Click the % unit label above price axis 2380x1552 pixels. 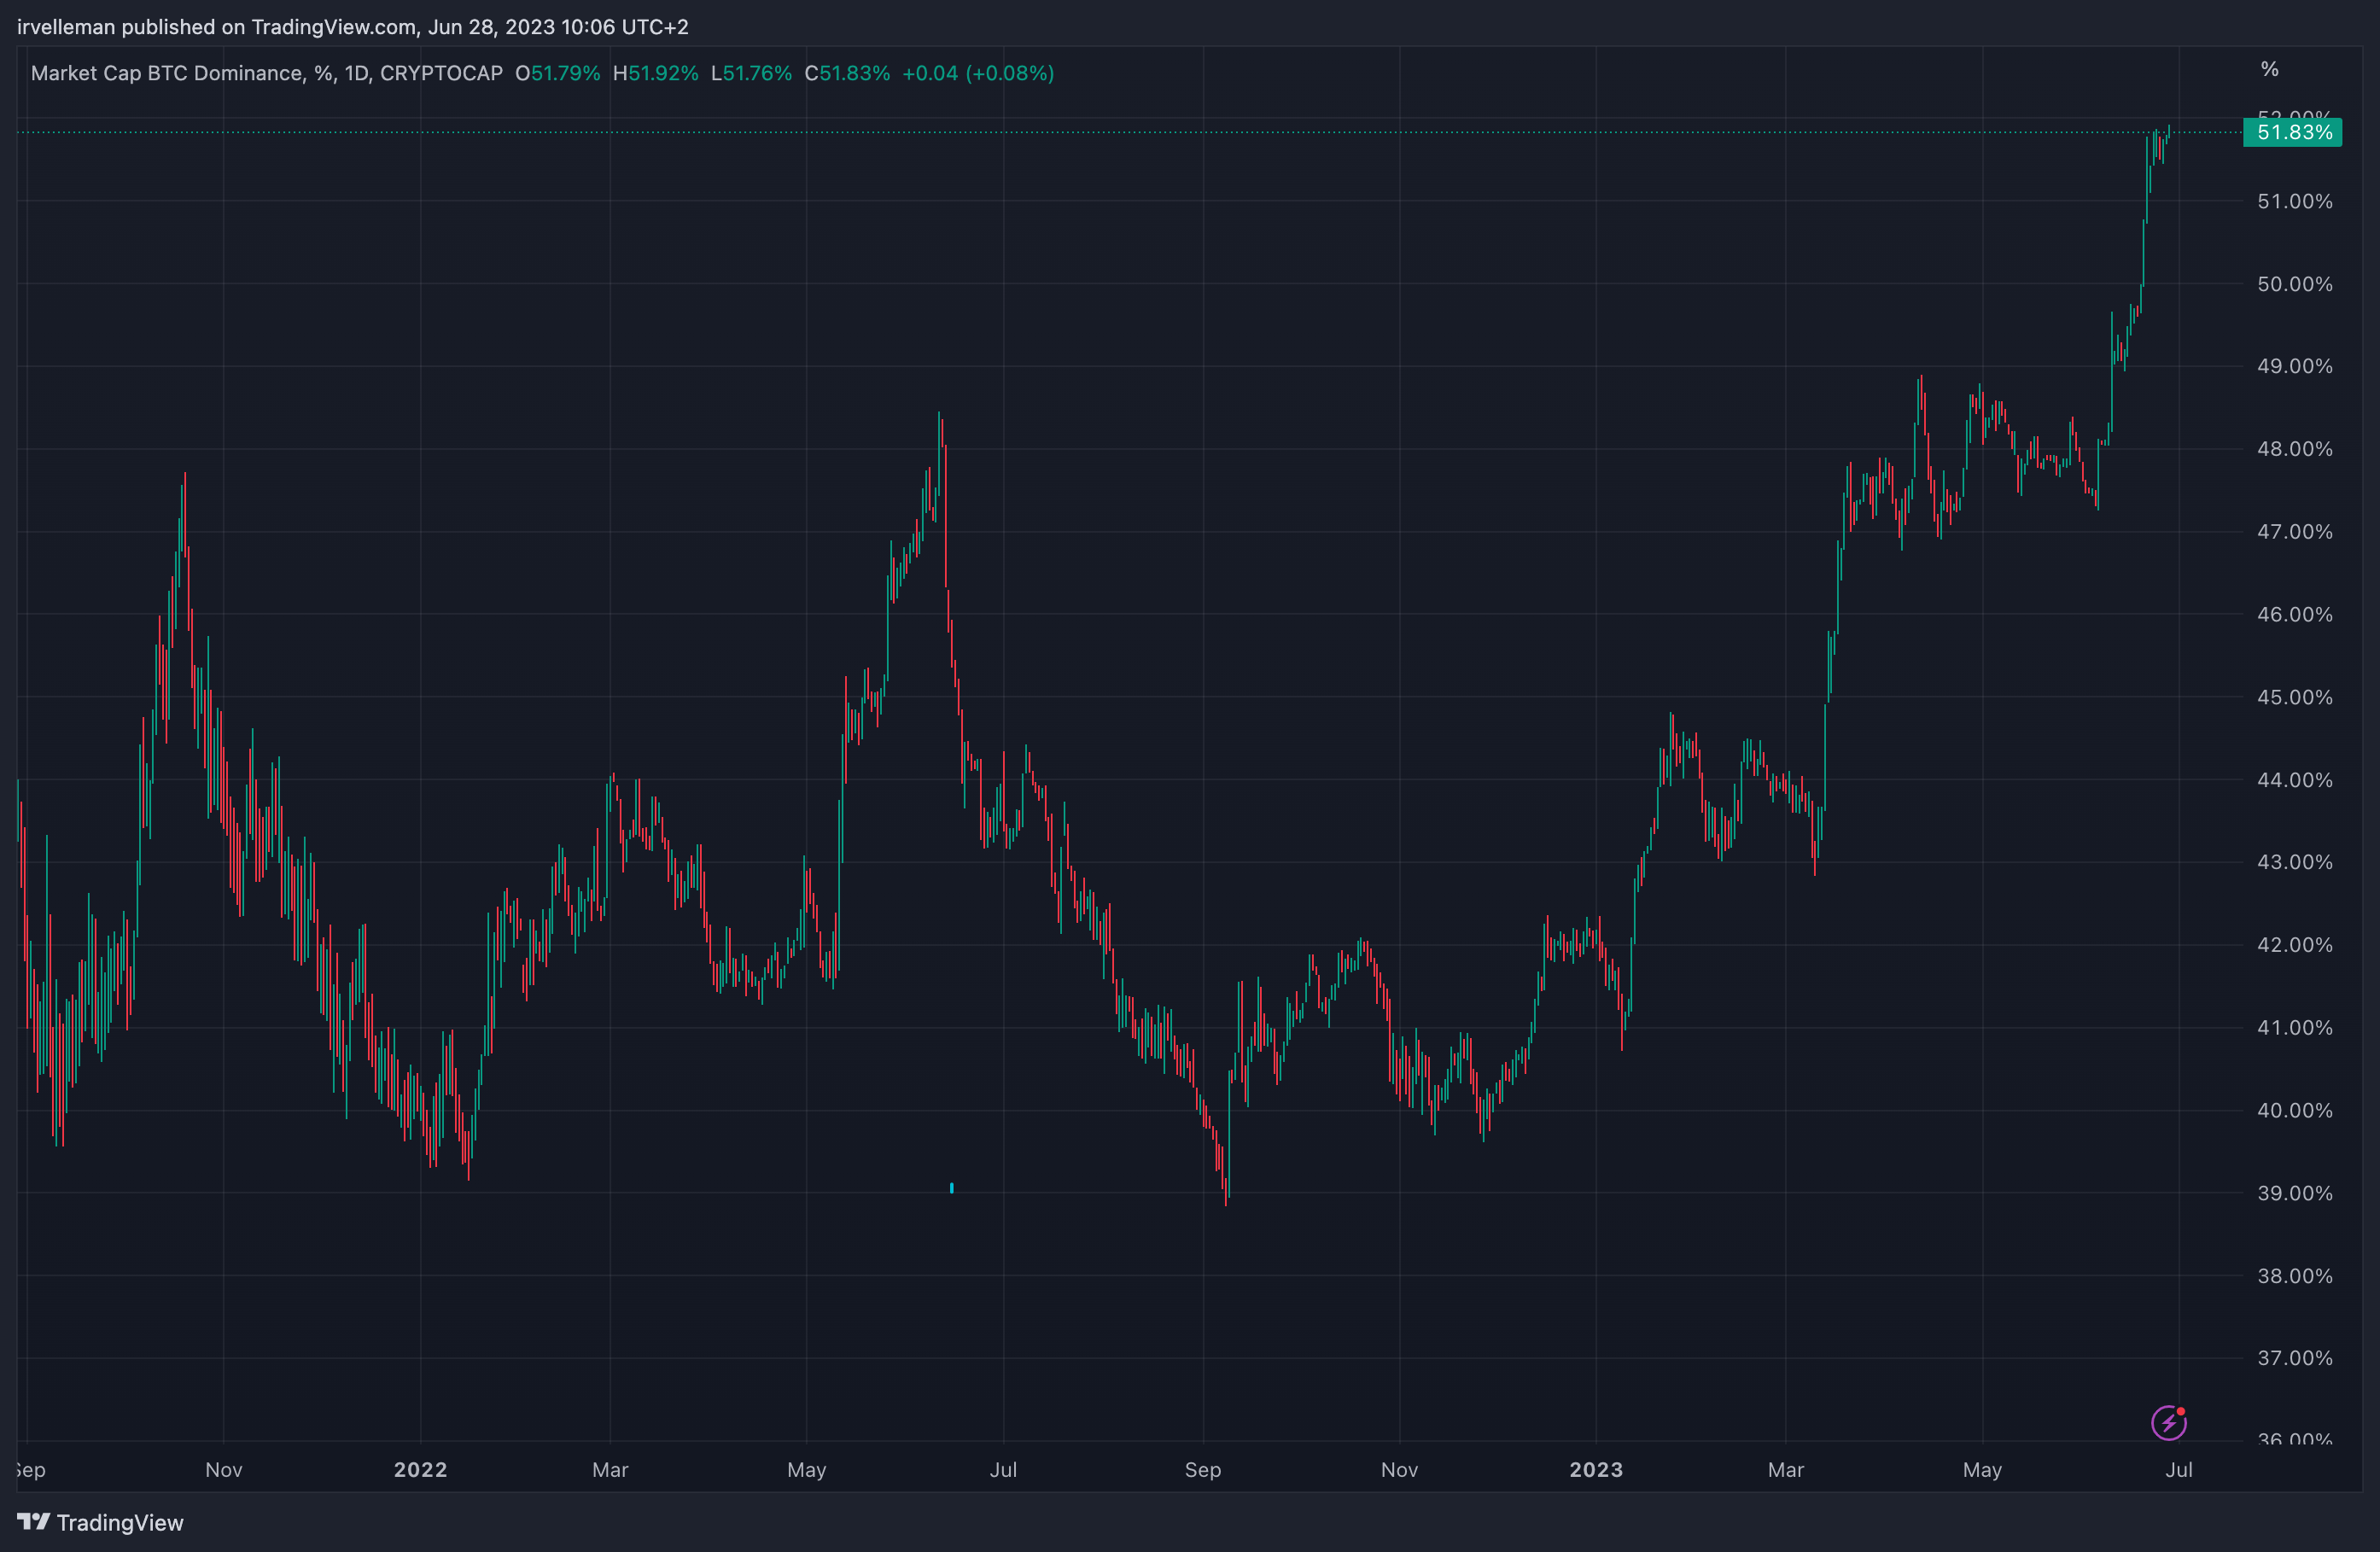click(2269, 69)
